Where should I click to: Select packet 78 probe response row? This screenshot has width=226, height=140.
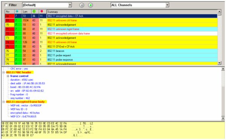click(x=111, y=60)
